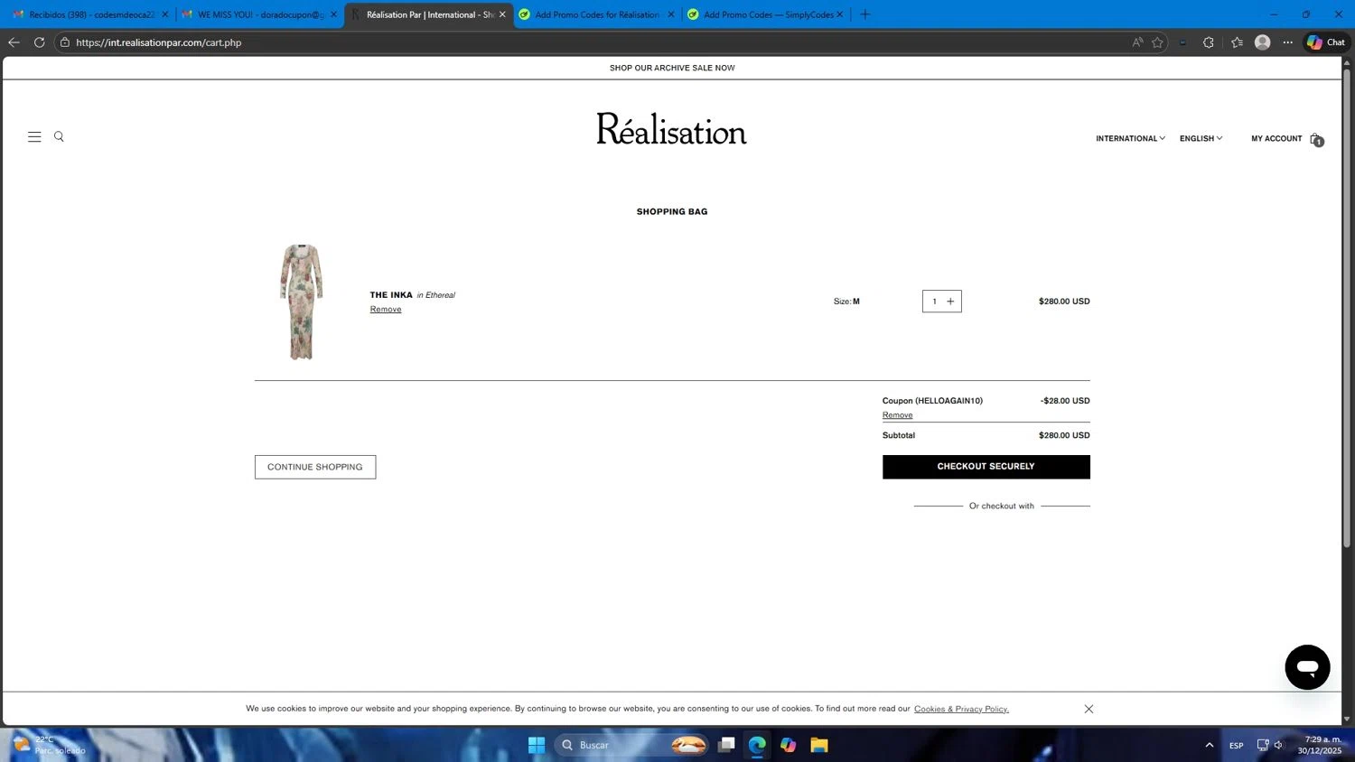Open site search magnifier icon

point(59,137)
